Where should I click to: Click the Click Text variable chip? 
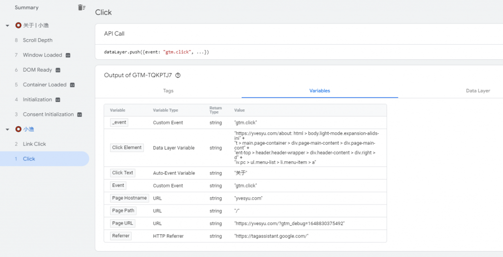(x=122, y=173)
